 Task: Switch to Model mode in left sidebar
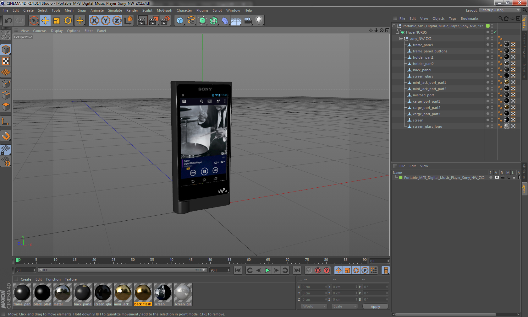(x=6, y=50)
